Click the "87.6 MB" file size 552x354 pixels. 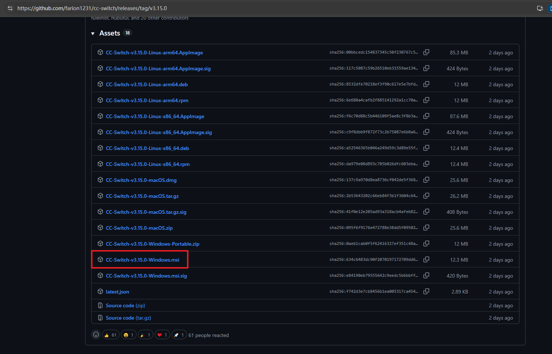(459, 116)
